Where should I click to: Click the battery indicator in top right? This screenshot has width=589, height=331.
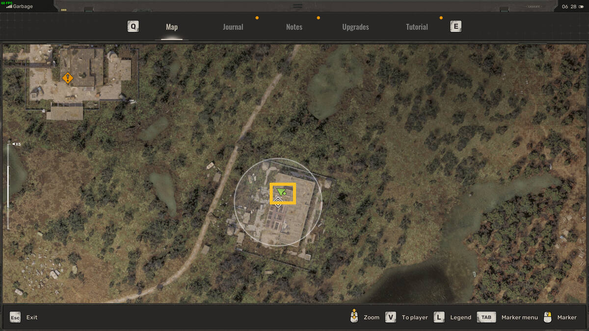point(581,6)
